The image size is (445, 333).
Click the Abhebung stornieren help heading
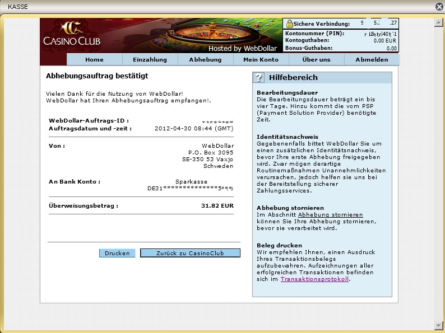(290, 208)
